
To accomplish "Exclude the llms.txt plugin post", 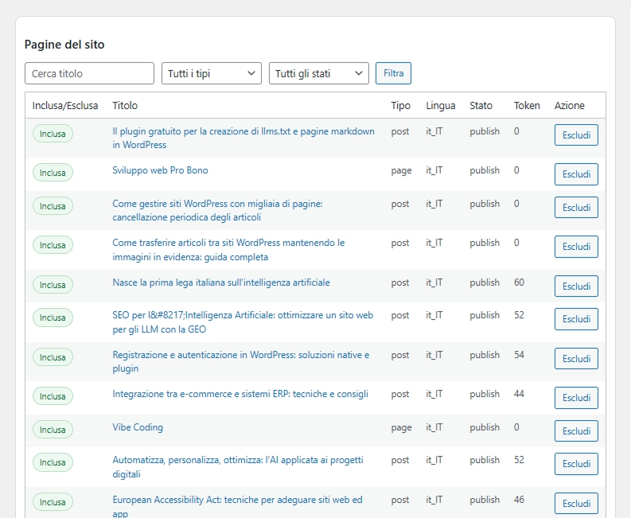I will pos(576,135).
